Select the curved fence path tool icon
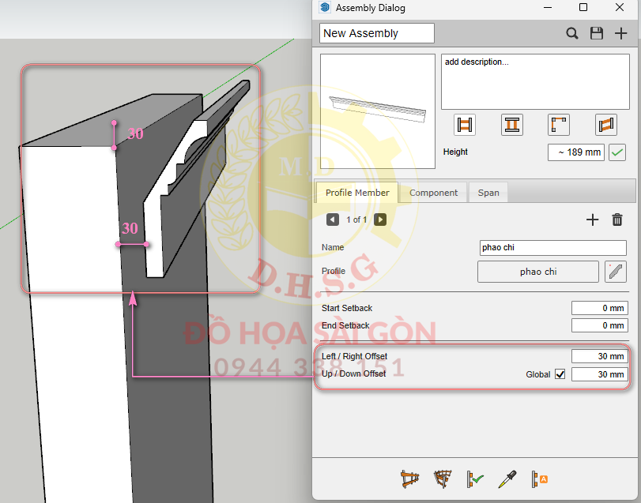This screenshot has width=641, height=503. (x=442, y=479)
